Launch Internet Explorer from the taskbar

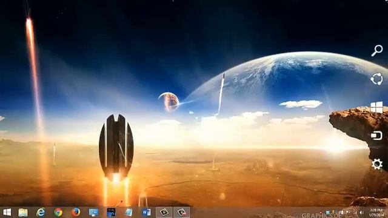tap(41, 213)
